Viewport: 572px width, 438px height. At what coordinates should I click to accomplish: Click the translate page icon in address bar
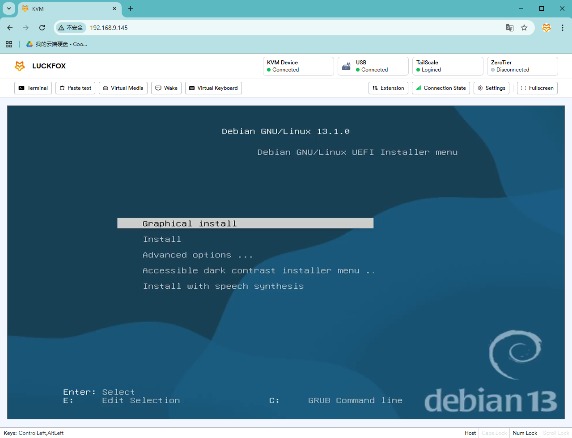pyautogui.click(x=509, y=28)
